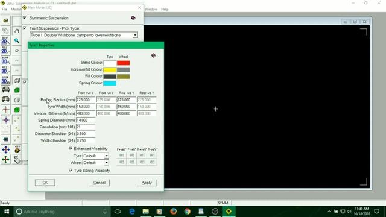Open Firefox from taskbar

pyautogui.click(x=173, y=212)
